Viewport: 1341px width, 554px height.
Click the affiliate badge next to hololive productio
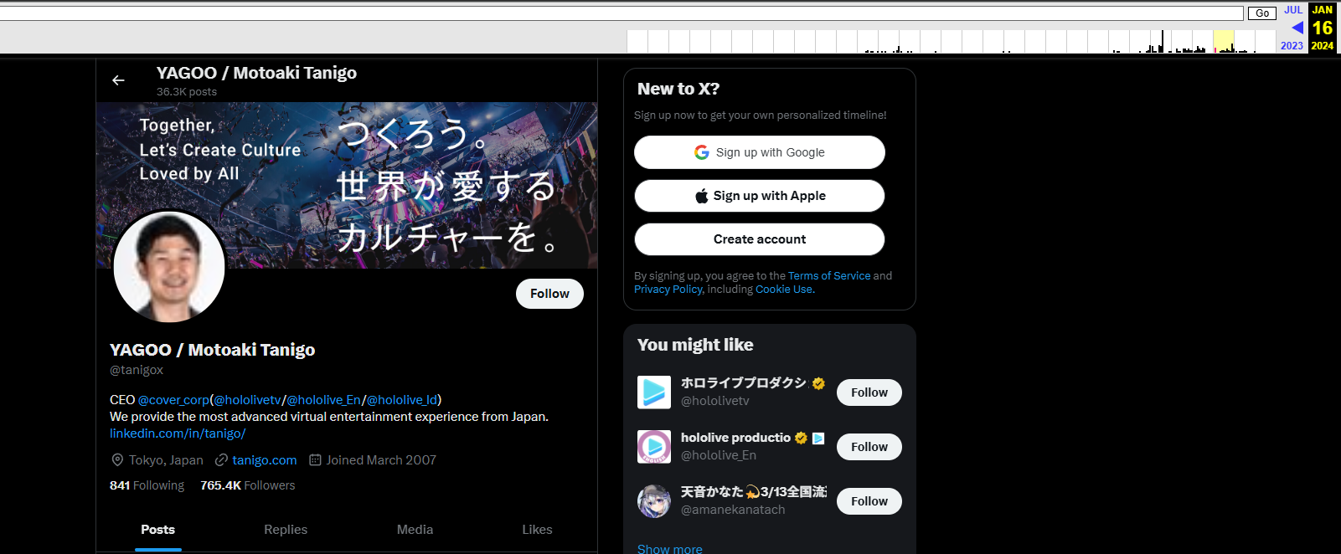click(818, 438)
